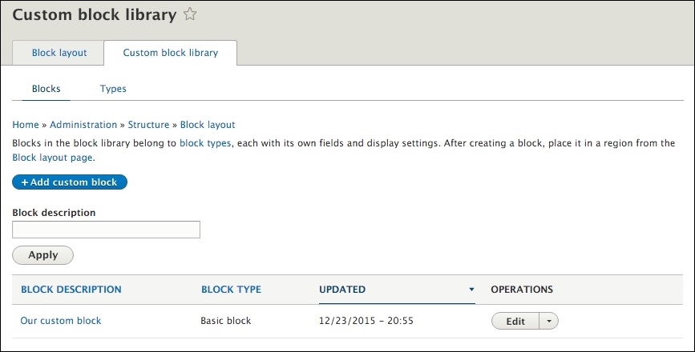Sort by Block description column header
Image resolution: width=695 pixels, height=352 pixels.
pos(71,290)
